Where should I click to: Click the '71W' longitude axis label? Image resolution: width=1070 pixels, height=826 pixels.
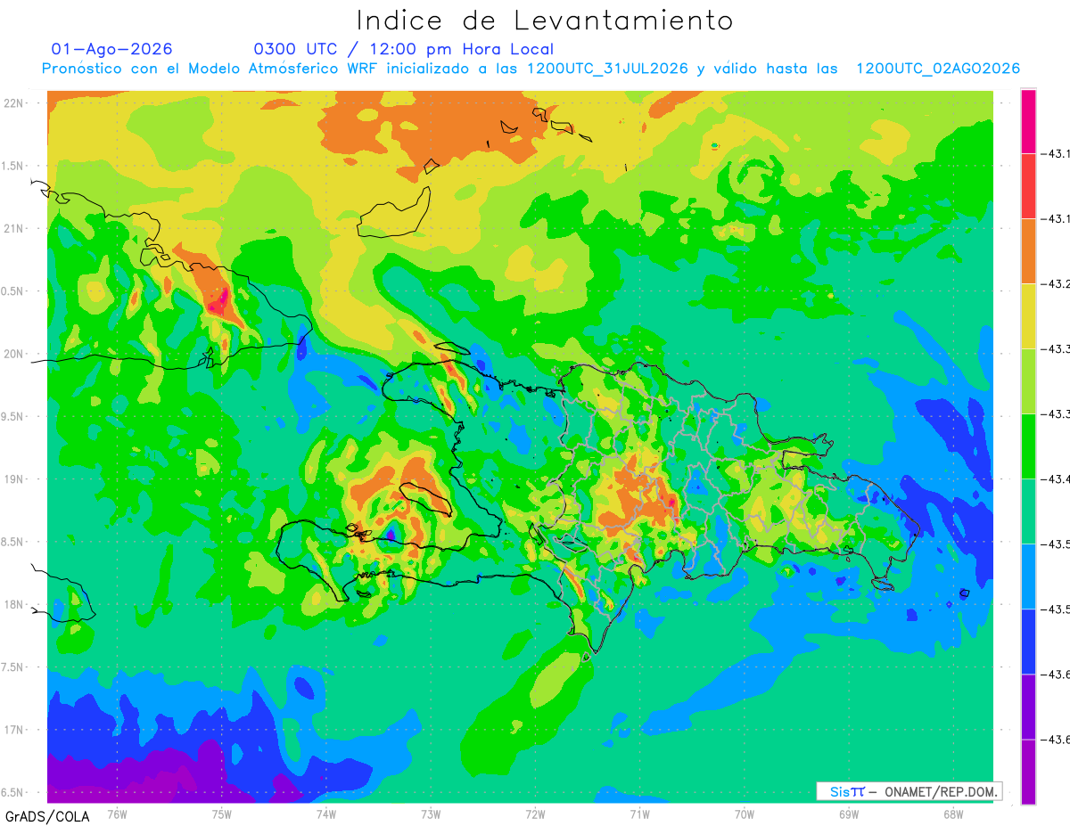[639, 814]
